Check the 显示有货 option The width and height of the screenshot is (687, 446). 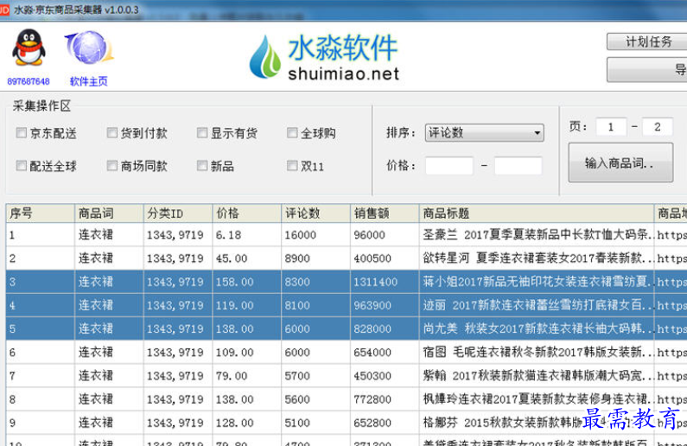point(202,133)
